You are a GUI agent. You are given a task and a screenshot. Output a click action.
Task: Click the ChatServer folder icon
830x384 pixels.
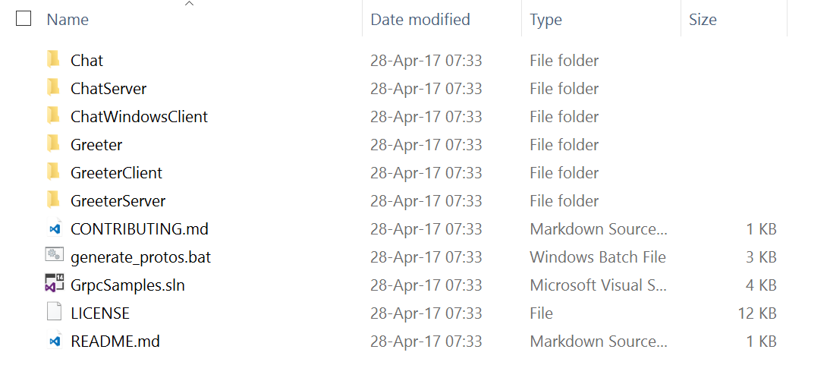tap(53, 88)
